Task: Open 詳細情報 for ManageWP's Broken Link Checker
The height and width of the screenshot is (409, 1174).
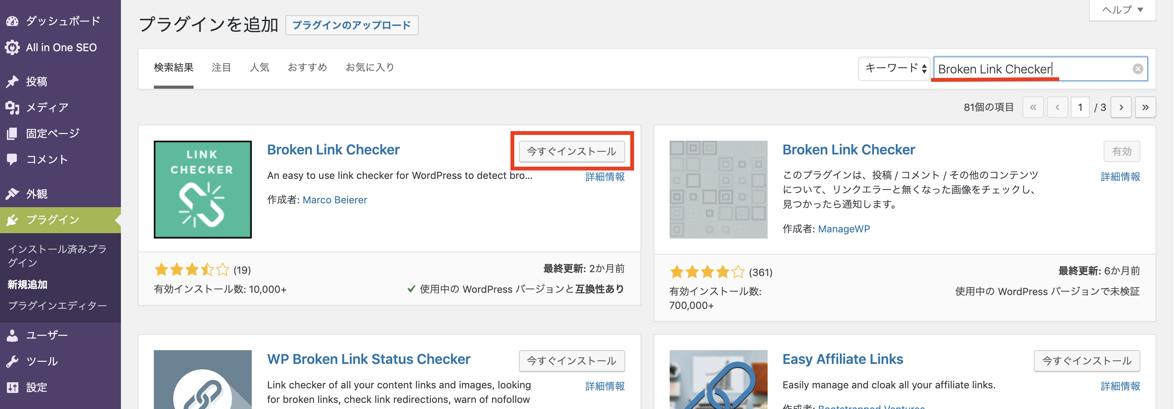Action: tap(1120, 177)
